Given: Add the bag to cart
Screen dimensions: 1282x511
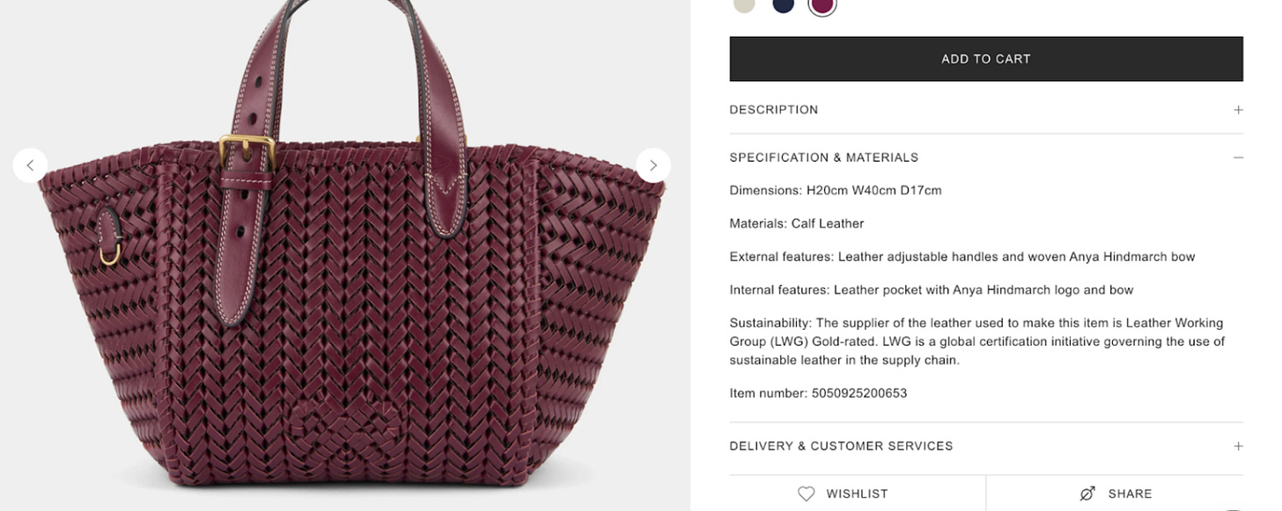Looking at the screenshot, I should pyautogui.click(x=986, y=59).
